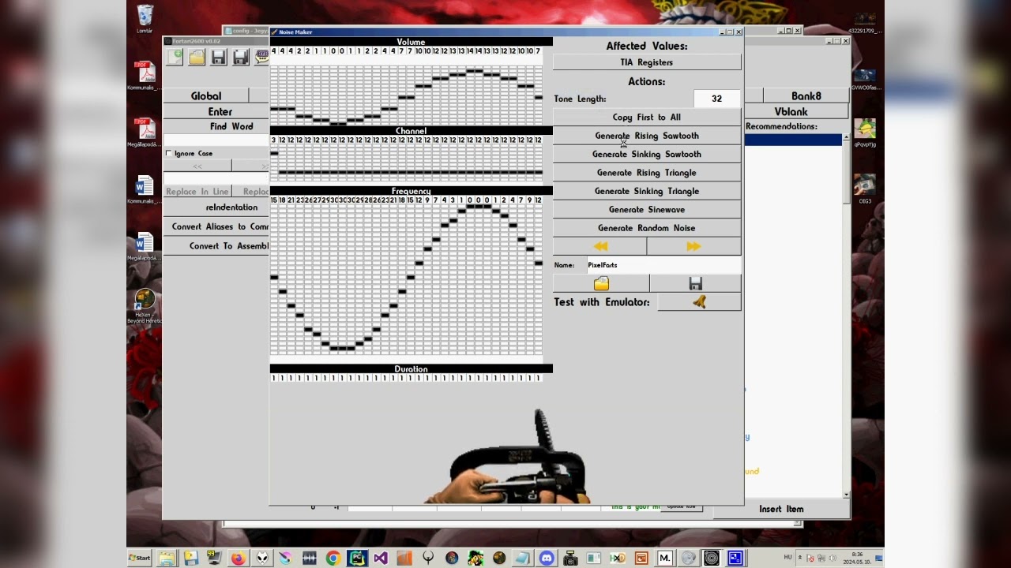
Task: Click Generate Sinewave
Action: tap(647, 210)
